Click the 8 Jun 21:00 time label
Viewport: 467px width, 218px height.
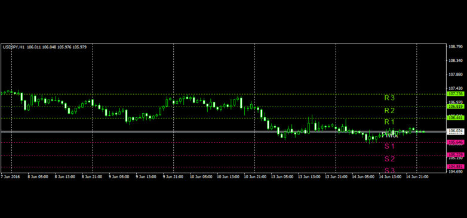[92, 177]
